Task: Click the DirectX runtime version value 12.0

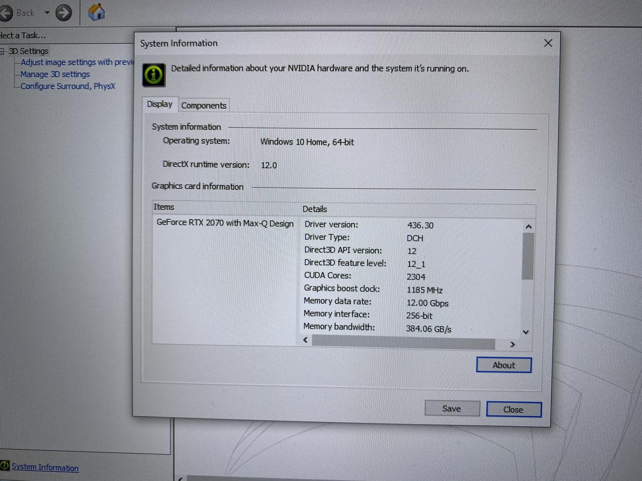Action: point(269,165)
